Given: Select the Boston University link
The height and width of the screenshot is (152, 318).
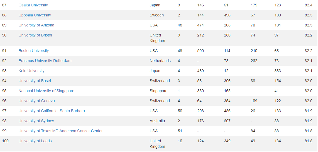Looking at the screenshot, I should (34, 51).
